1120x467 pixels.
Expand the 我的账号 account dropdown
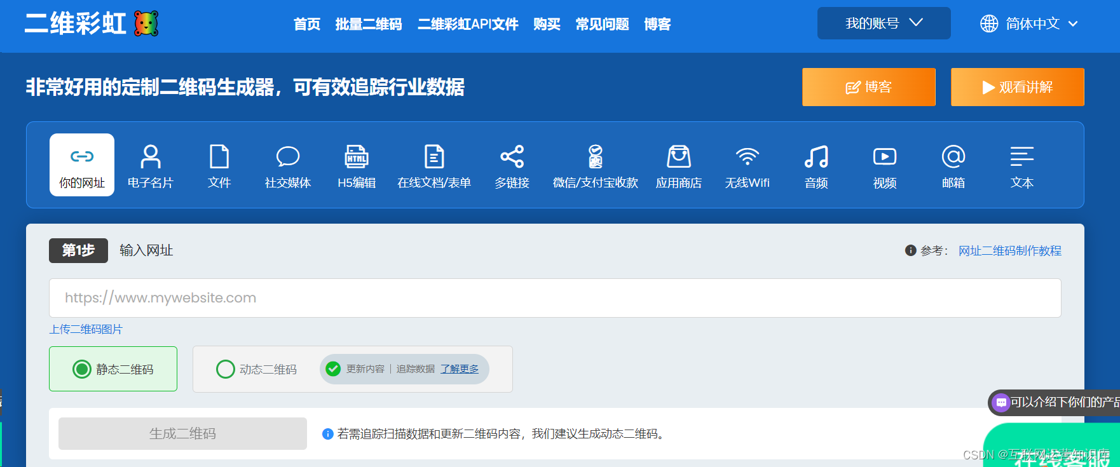tap(884, 24)
